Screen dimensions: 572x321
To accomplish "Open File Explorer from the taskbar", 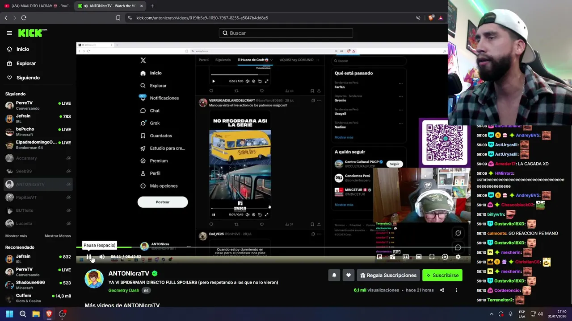I will point(36,314).
